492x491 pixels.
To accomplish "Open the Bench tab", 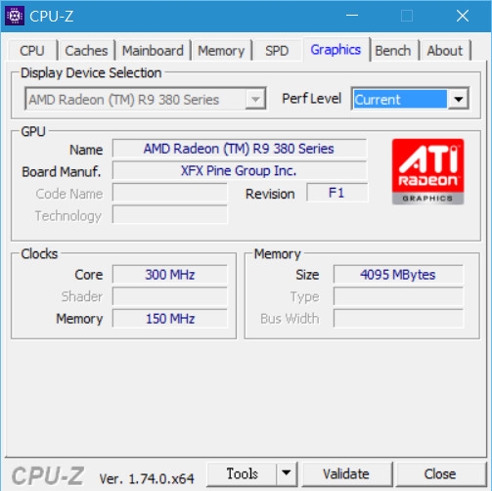I will (393, 51).
